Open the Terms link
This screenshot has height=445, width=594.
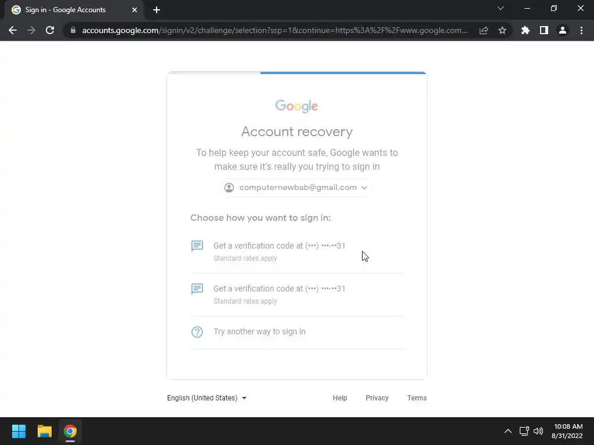416,398
